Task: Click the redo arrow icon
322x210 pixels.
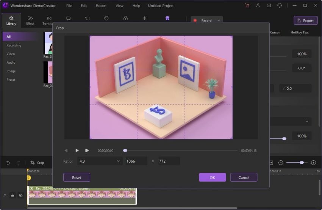Action: pyautogui.click(x=18, y=163)
